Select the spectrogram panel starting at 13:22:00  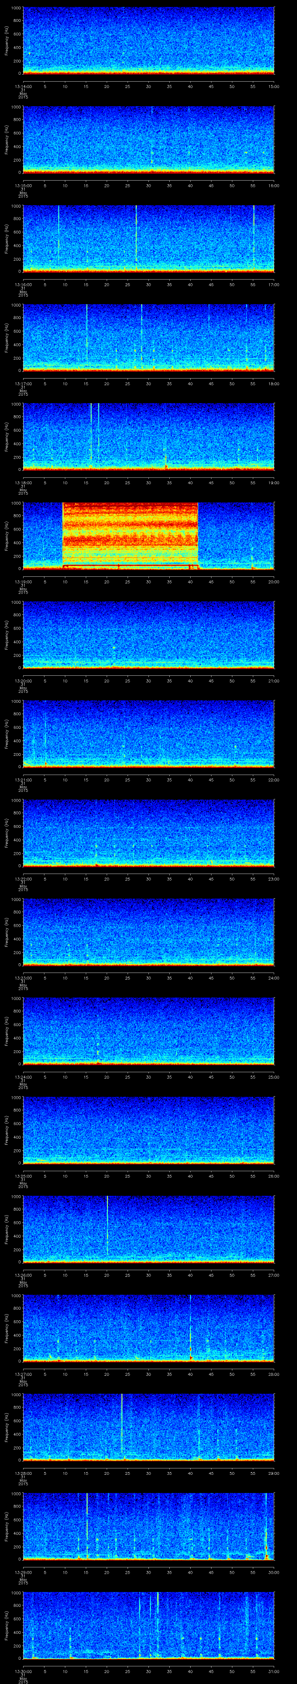pos(148,833)
